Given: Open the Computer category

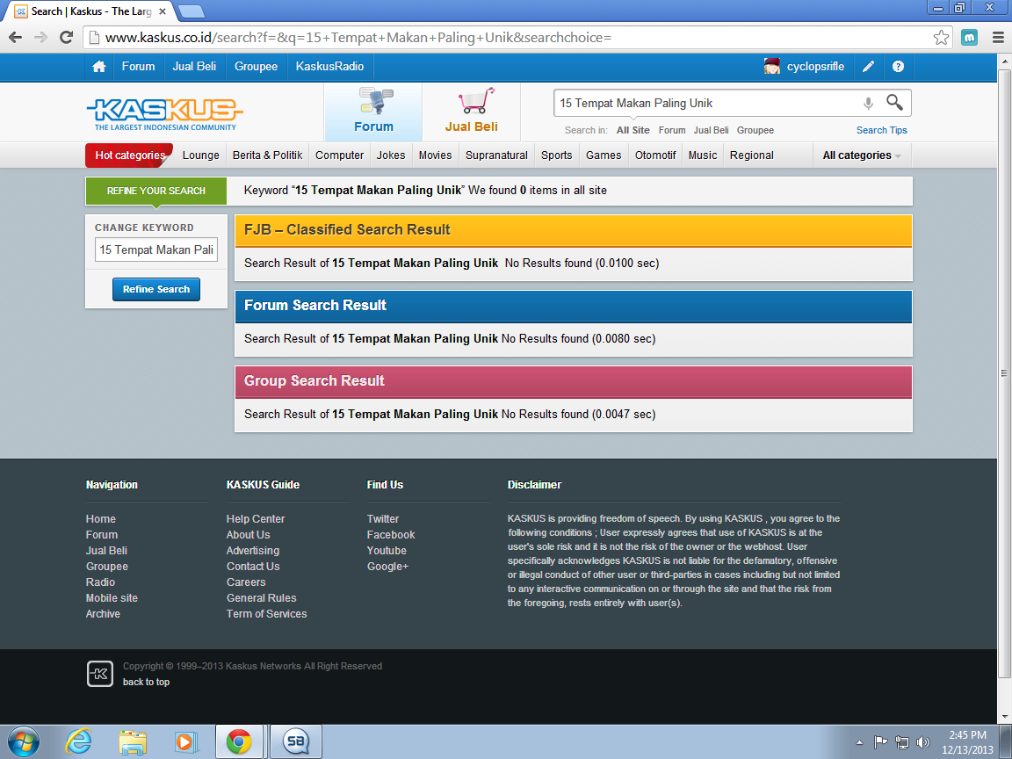Looking at the screenshot, I should 339,155.
